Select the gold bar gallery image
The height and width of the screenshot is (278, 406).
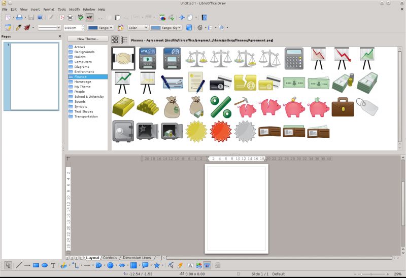tap(123, 106)
